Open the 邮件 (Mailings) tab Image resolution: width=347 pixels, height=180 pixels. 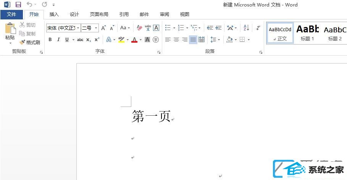pos(144,14)
